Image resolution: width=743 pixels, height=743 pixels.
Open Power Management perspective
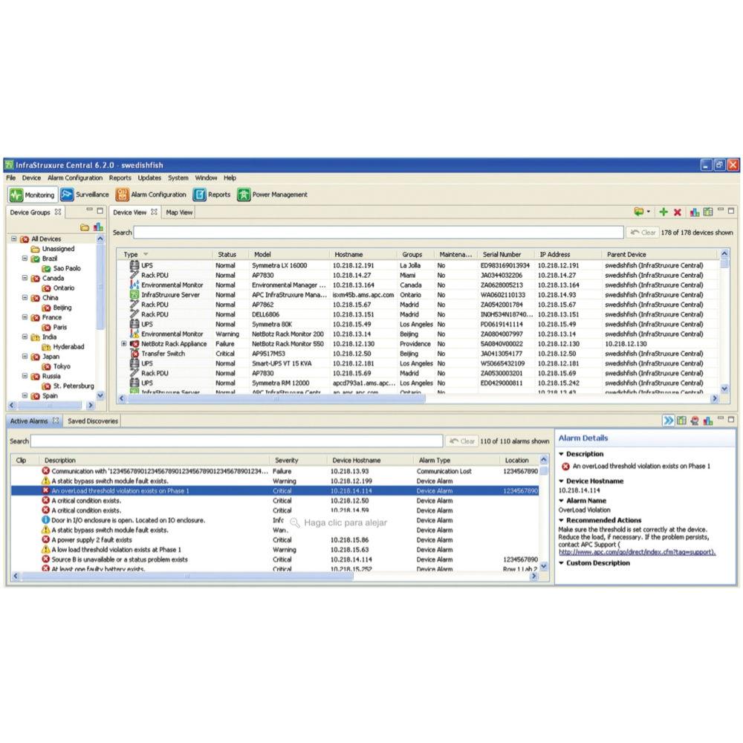(x=273, y=195)
